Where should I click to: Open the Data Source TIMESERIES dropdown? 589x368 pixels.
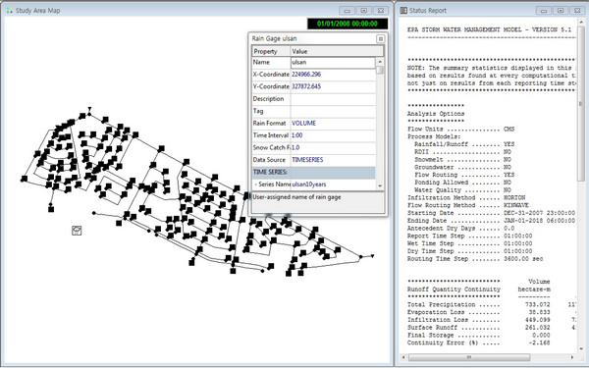pyautogui.click(x=333, y=160)
